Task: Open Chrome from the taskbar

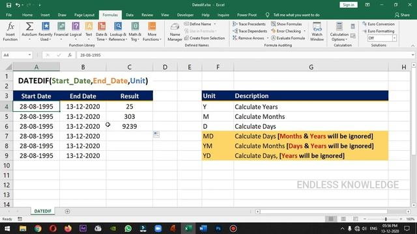Action: pos(38,228)
